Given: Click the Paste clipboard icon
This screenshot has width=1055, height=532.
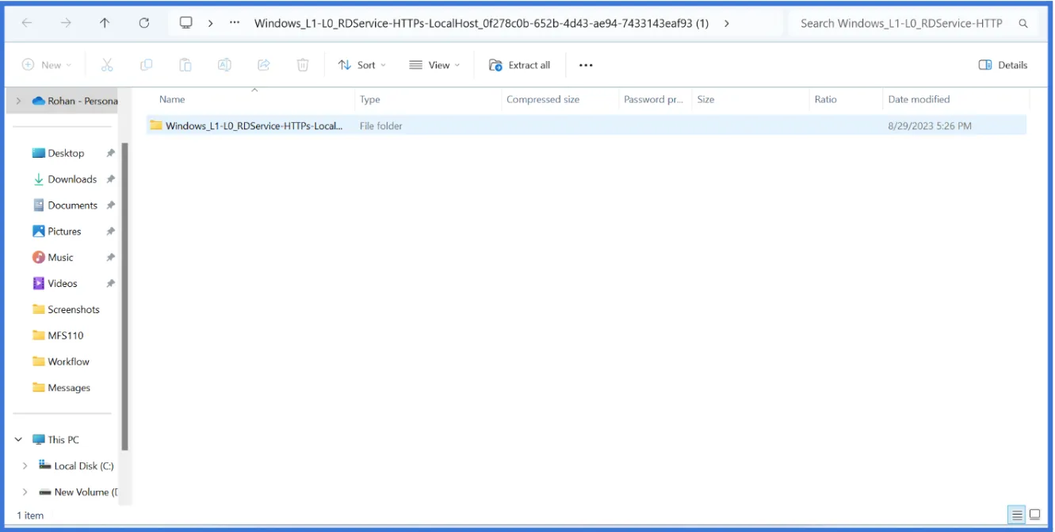Looking at the screenshot, I should tap(185, 65).
